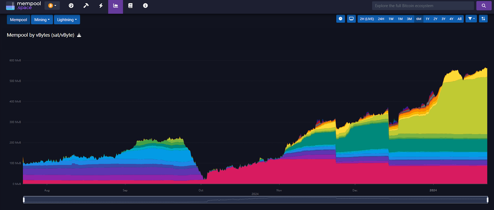The width and height of the screenshot is (494, 210).
Task: Select the 24H time range
Action: click(381, 19)
